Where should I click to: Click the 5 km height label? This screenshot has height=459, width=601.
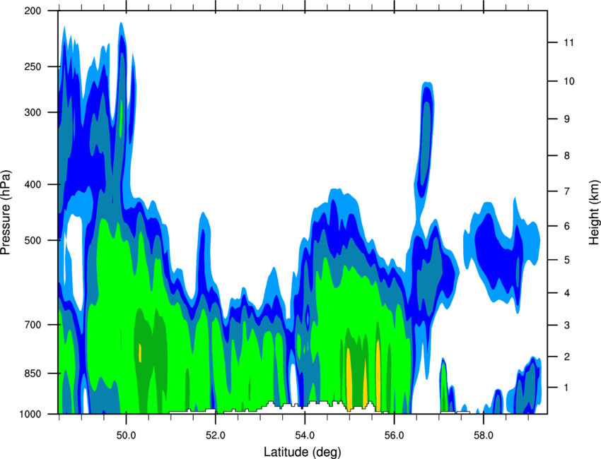click(567, 260)
